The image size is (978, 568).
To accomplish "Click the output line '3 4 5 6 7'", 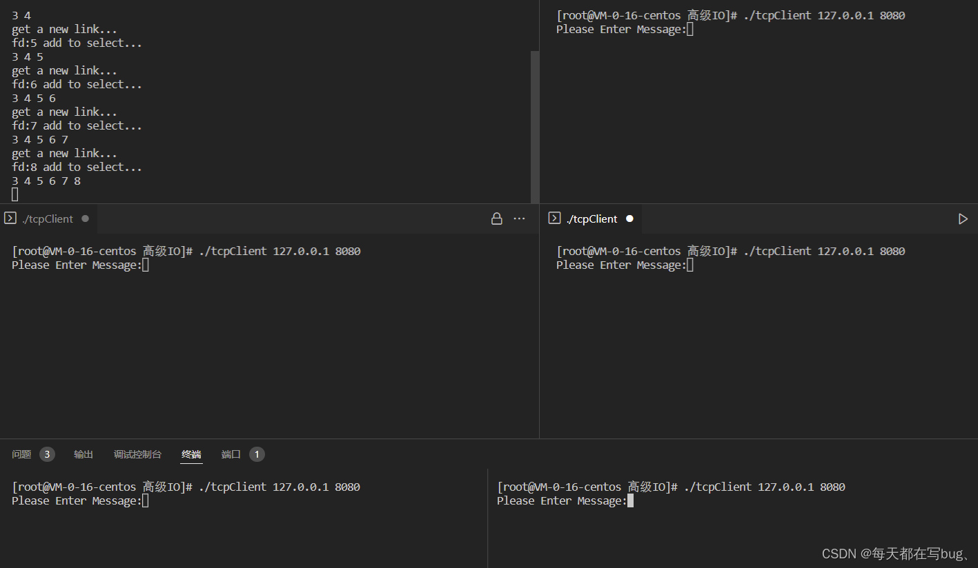I will pyautogui.click(x=40, y=139).
